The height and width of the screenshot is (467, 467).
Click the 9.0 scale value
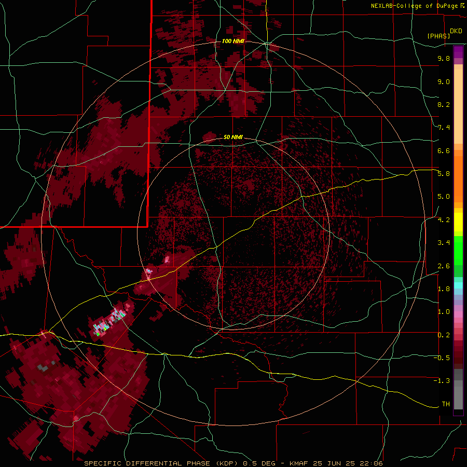444,81
